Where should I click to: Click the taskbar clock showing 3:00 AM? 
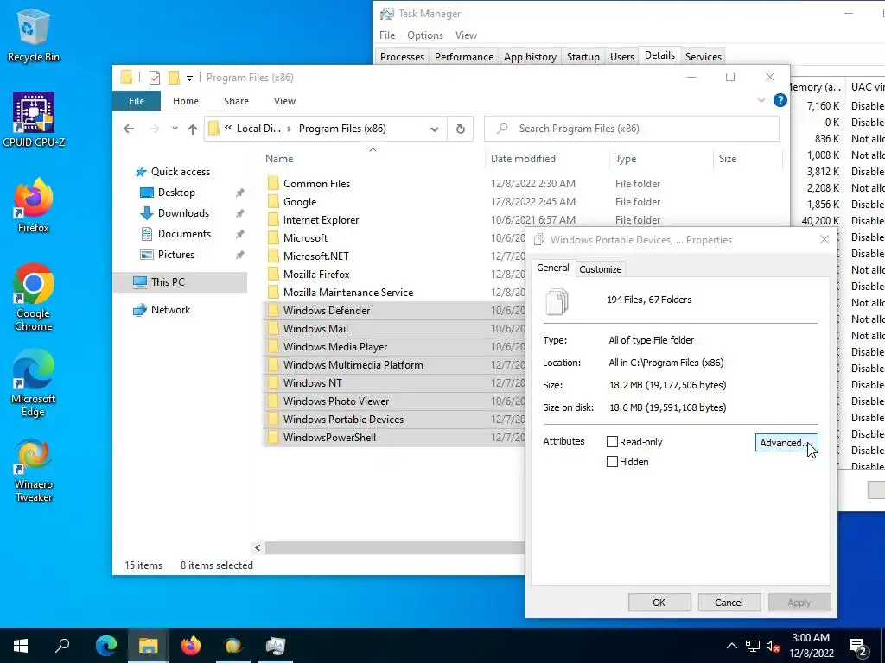pos(812,646)
